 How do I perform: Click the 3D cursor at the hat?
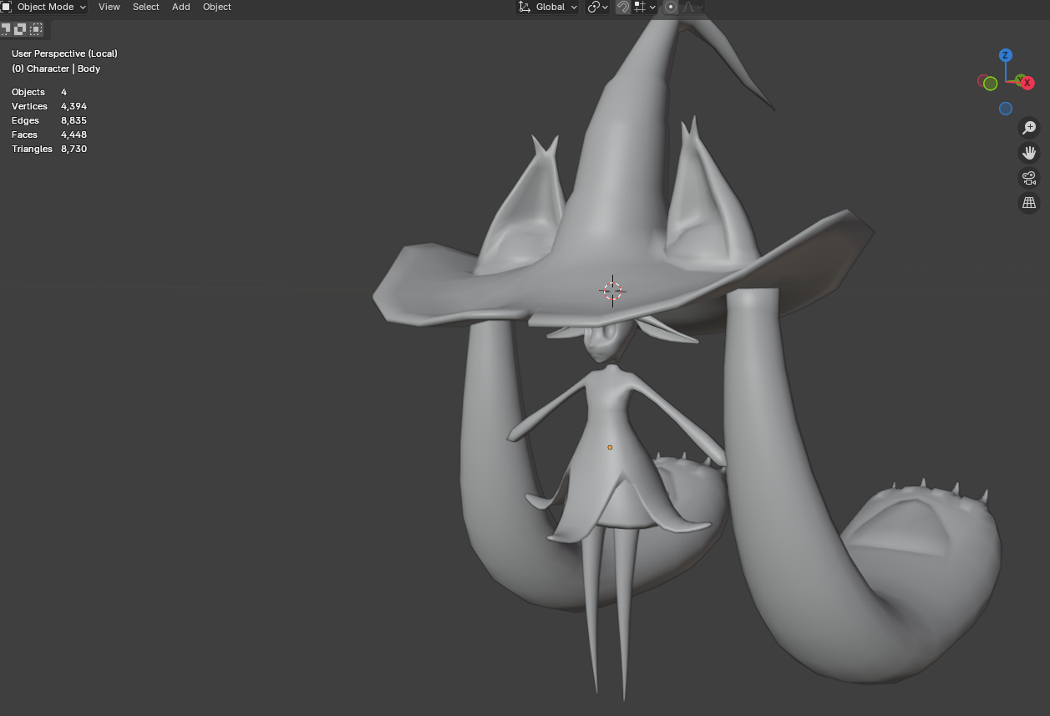tap(612, 291)
